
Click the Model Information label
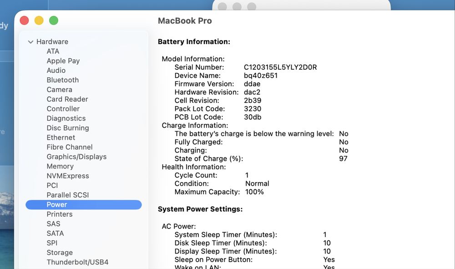(x=193, y=59)
